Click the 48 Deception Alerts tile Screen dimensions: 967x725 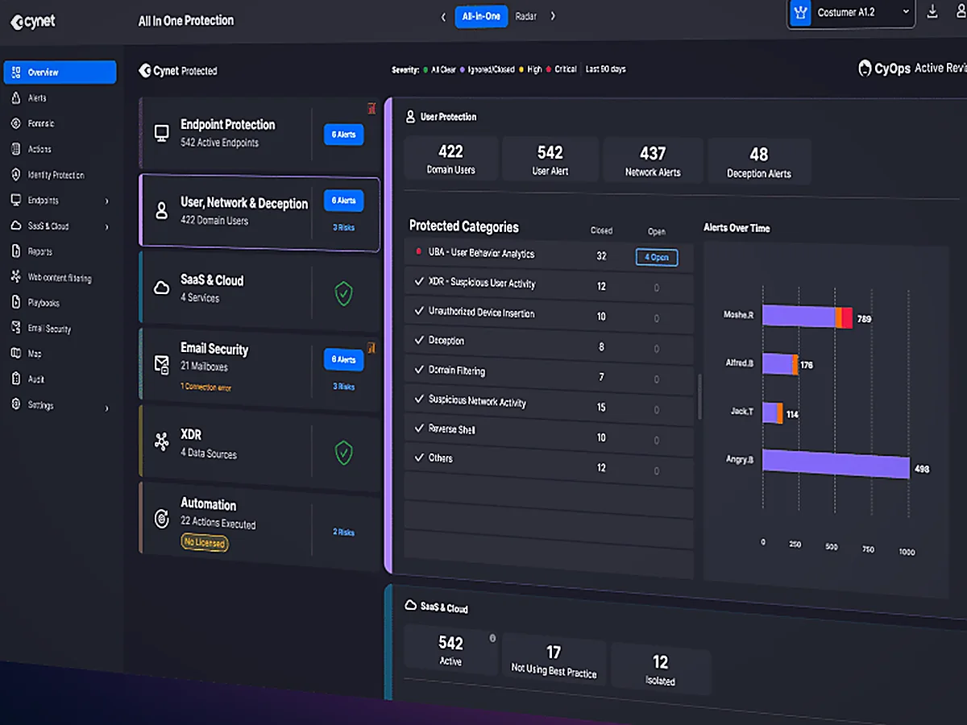click(759, 161)
